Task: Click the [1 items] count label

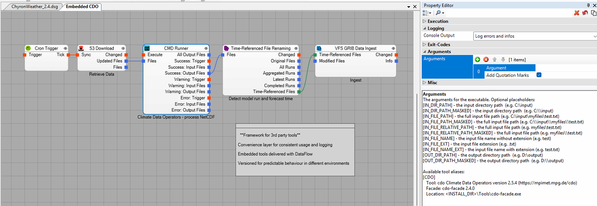Action: (517, 60)
